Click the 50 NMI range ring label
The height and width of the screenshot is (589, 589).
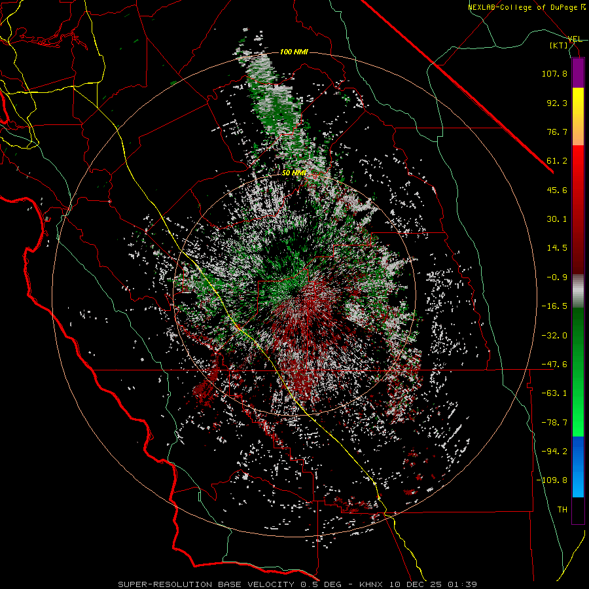click(x=294, y=173)
